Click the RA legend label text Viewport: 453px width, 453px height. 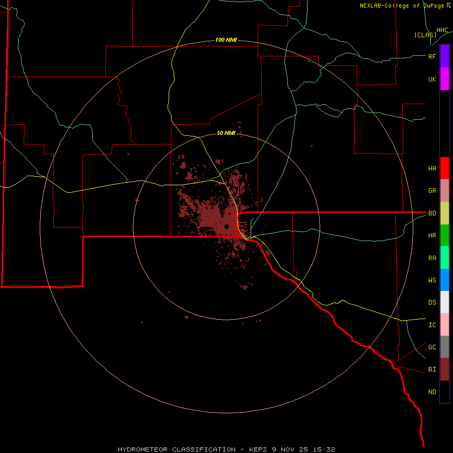pyautogui.click(x=432, y=258)
